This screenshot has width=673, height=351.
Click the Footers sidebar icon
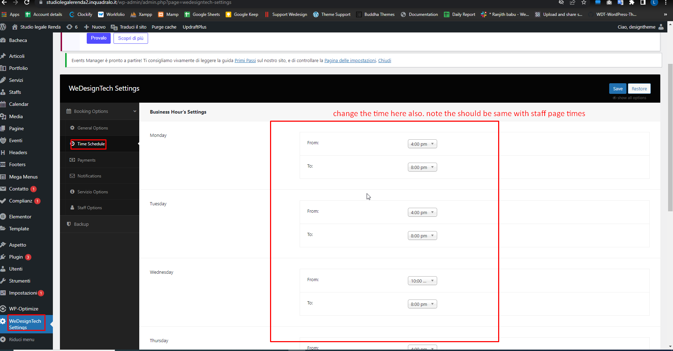pyautogui.click(x=3, y=164)
